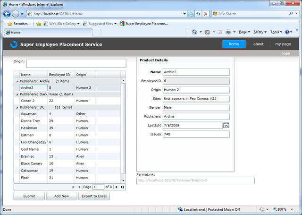This screenshot has width=302, height=215.
Task: Click the browser Back button
Action: pos(8,14)
